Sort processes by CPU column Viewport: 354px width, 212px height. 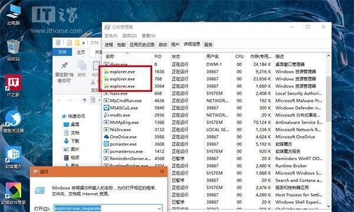pos(240,57)
